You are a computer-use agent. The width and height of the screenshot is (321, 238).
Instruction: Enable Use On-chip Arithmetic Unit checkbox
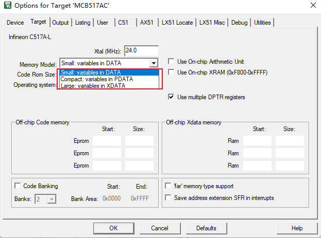pos(172,62)
